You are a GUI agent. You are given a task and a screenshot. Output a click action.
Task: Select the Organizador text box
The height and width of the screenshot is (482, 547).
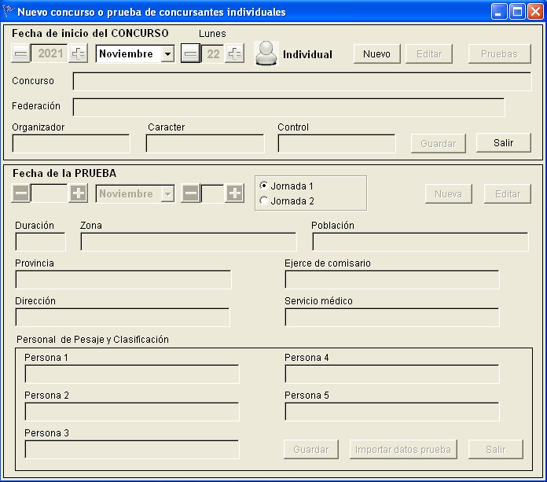click(x=71, y=143)
